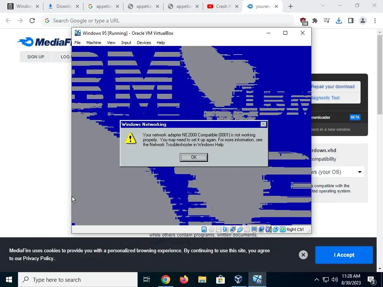
Task: Click the Chrome forward arrow
Action: coord(20,21)
